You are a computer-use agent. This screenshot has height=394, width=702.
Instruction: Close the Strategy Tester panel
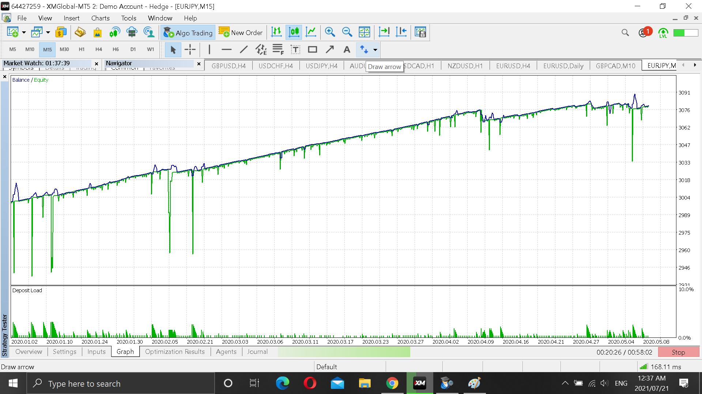click(5, 77)
